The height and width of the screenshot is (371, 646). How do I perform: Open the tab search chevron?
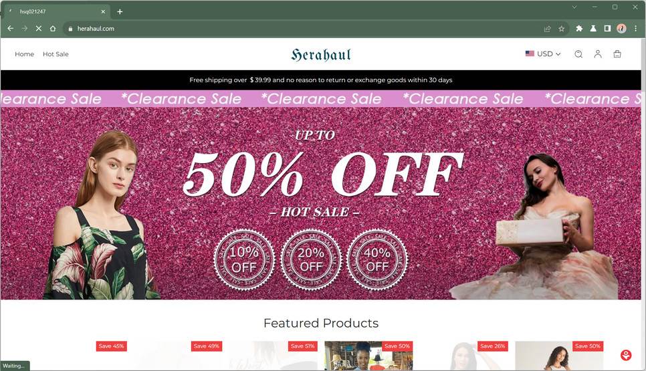coord(574,7)
